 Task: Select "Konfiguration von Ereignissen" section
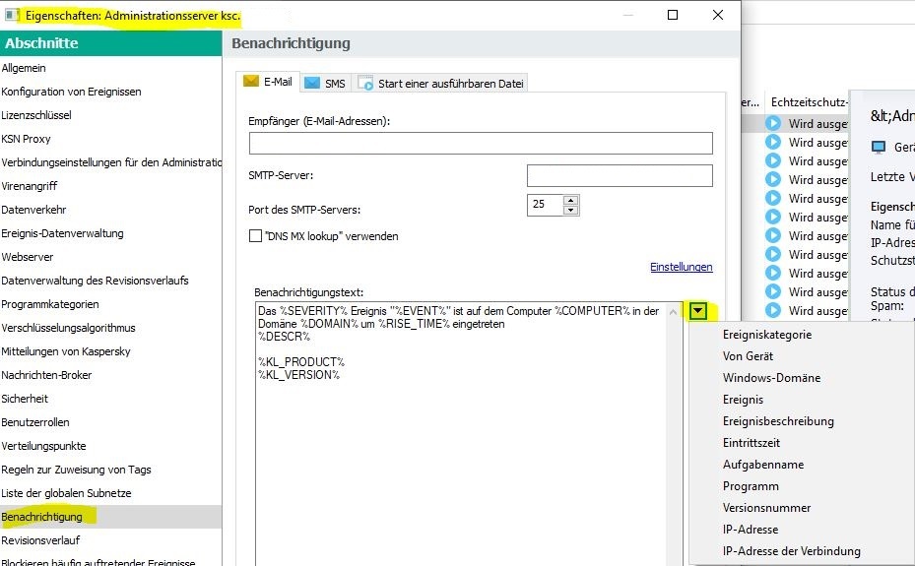click(x=71, y=92)
